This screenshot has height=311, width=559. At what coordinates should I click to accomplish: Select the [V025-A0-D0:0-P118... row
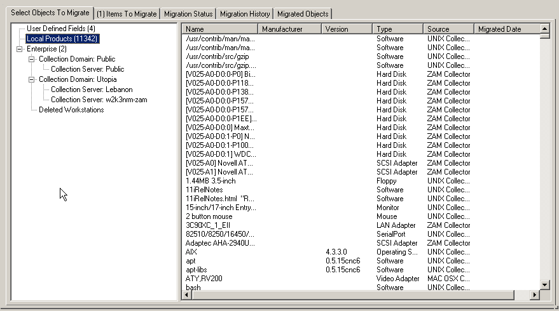click(361, 83)
